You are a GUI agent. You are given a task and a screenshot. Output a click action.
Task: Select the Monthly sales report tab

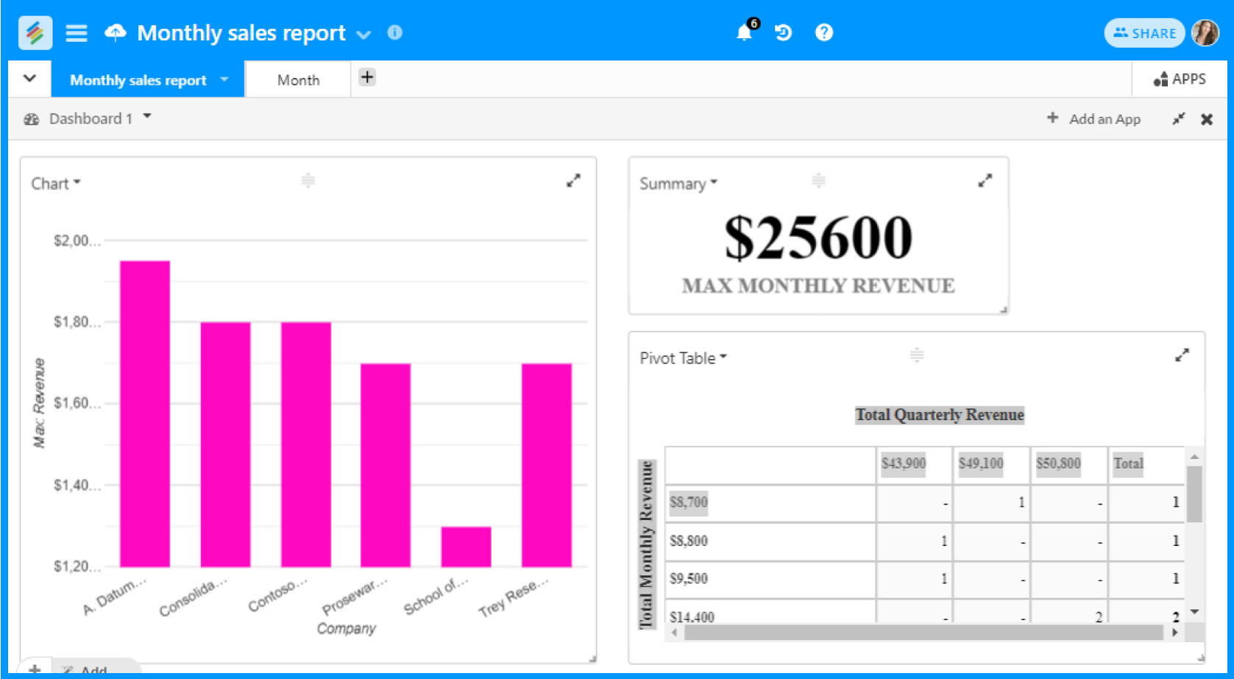pos(138,80)
